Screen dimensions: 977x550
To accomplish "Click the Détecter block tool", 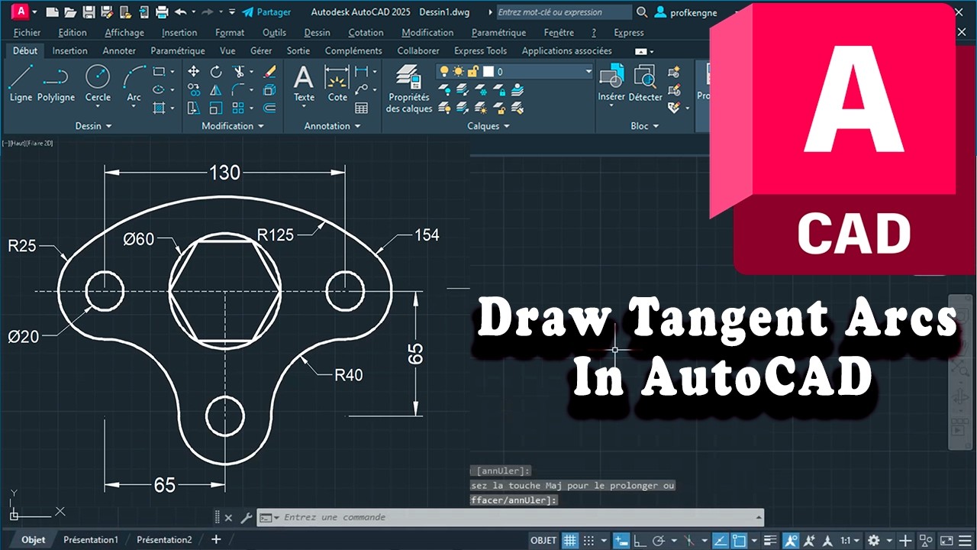I will click(645, 82).
